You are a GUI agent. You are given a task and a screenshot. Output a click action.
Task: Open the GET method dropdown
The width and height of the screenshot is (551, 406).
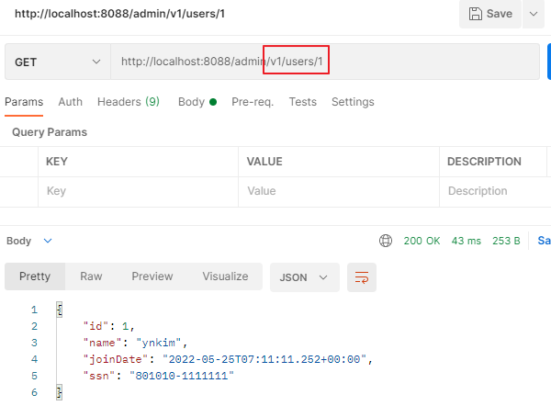58,62
